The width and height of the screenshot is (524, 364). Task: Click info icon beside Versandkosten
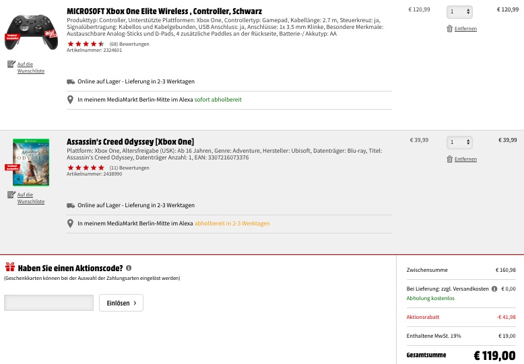coord(494,289)
